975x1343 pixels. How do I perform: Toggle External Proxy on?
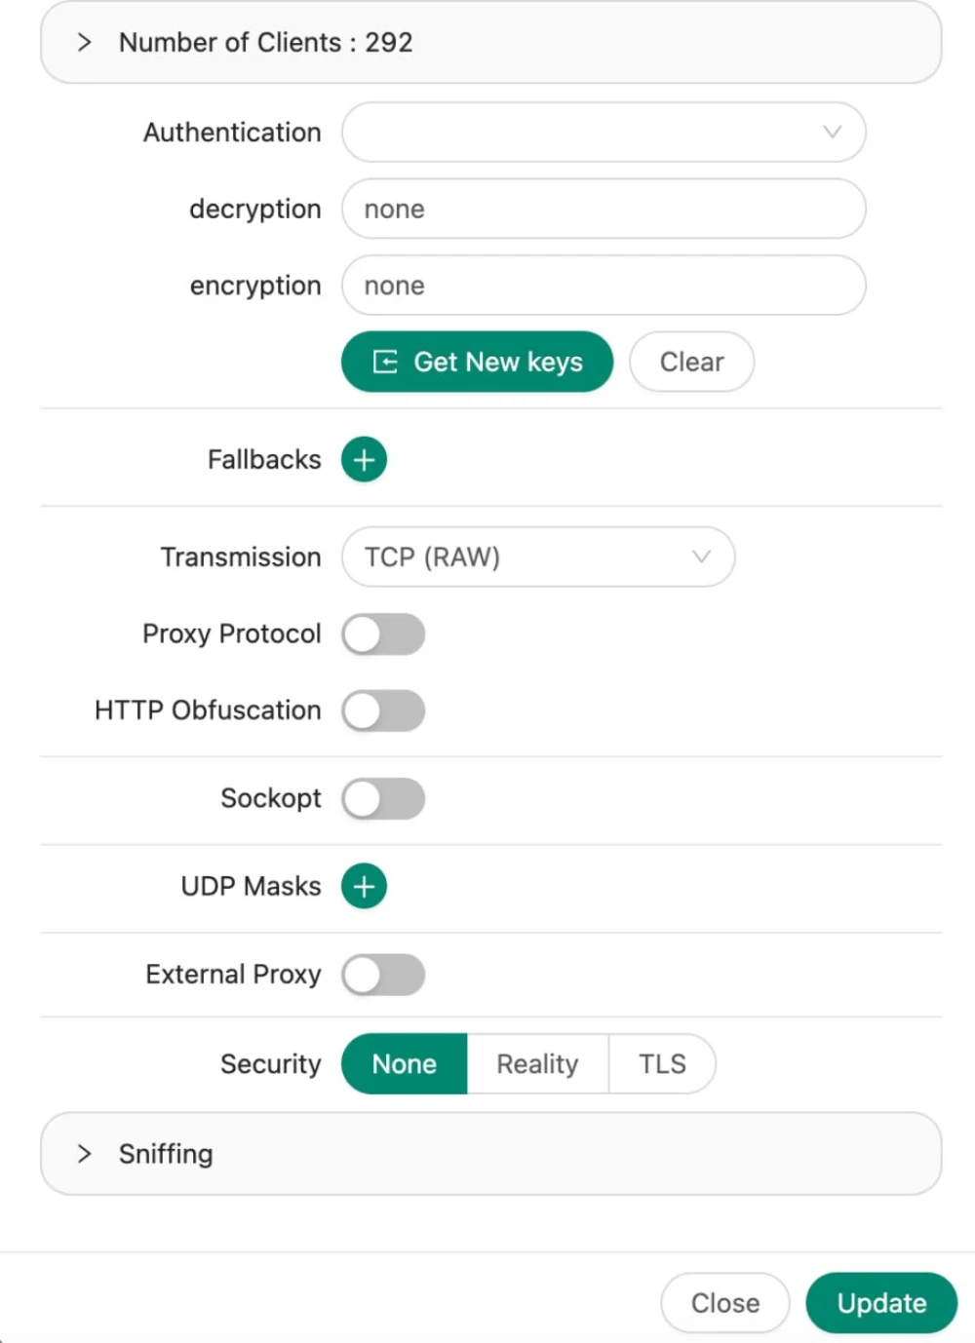[x=383, y=975]
